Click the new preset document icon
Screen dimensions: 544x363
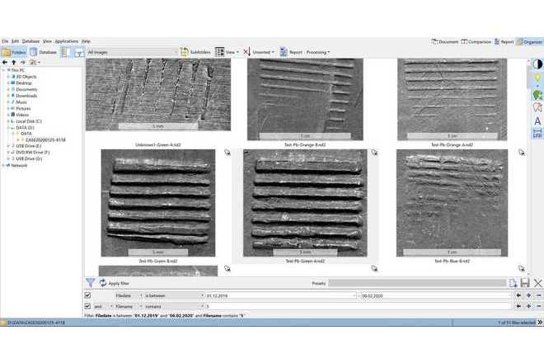[514, 283]
